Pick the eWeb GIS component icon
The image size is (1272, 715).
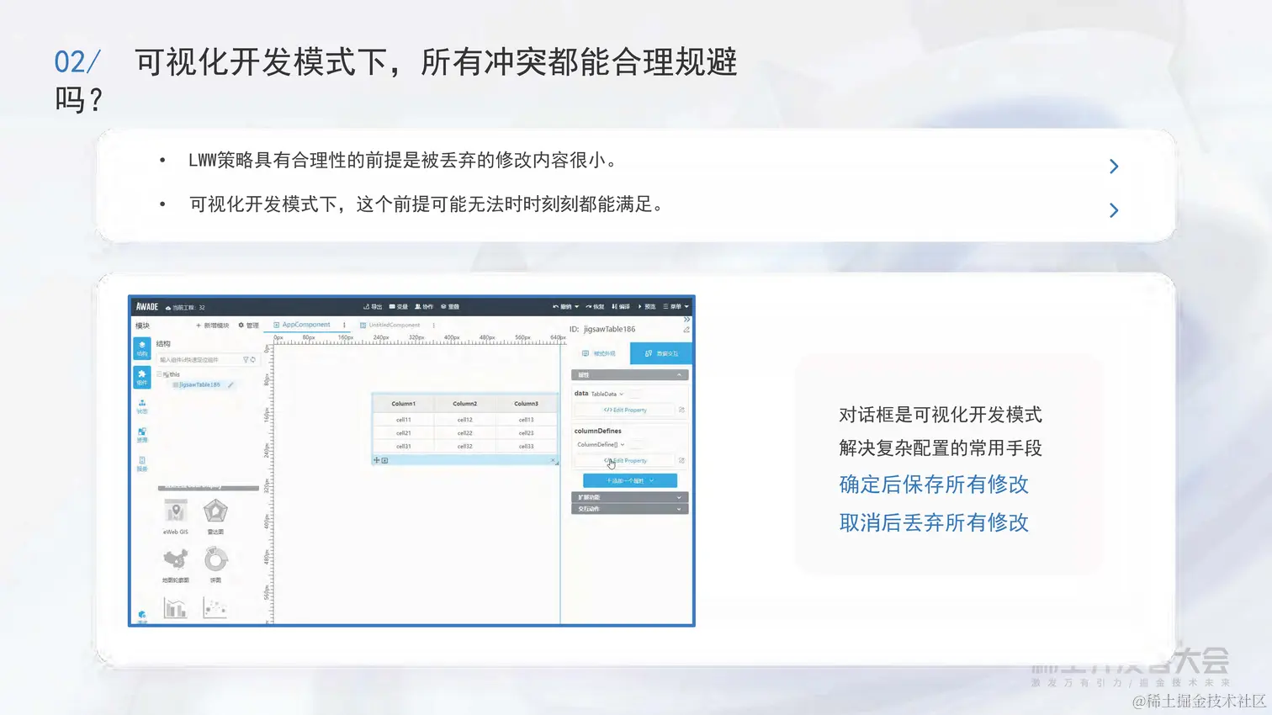click(x=176, y=511)
